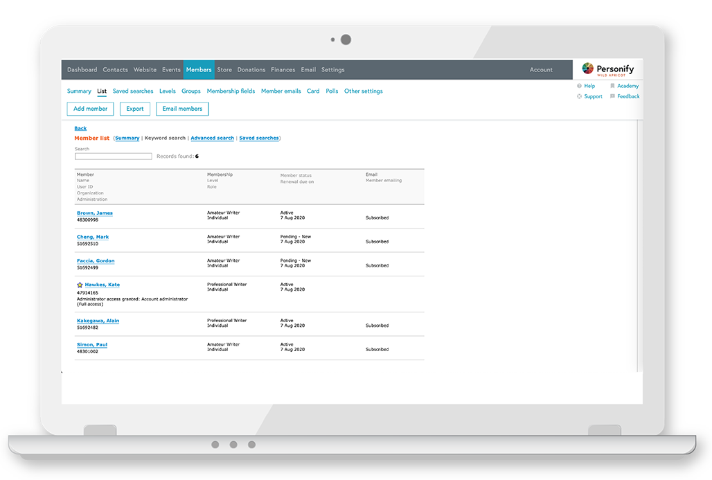The width and height of the screenshot is (712, 480).
Task: Open Academy via the bookmark icon
Action: pyautogui.click(x=614, y=85)
